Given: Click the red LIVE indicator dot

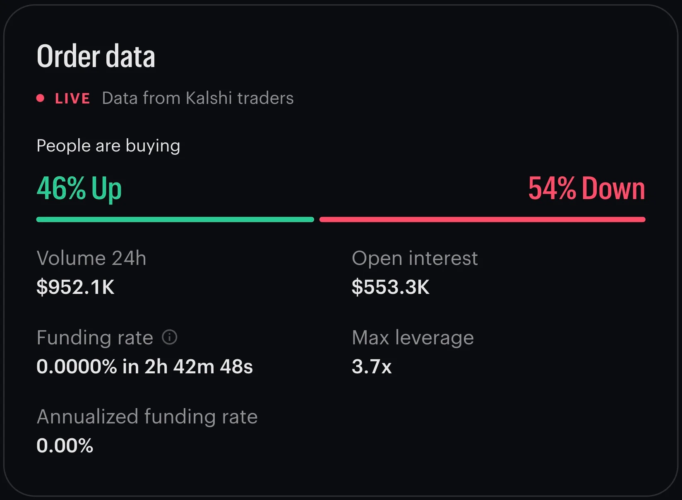Looking at the screenshot, I should (x=40, y=98).
